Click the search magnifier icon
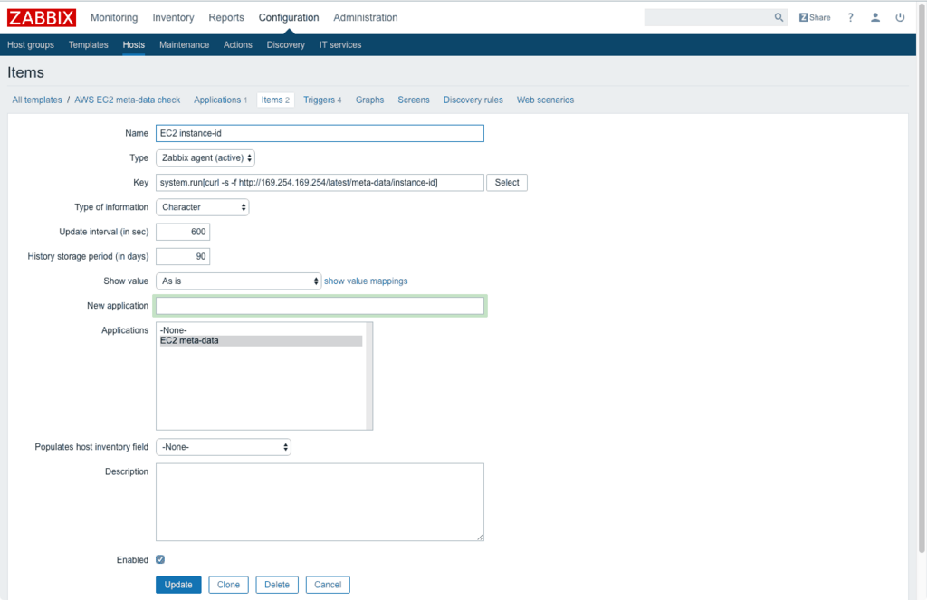The height and width of the screenshot is (600, 927). (779, 18)
